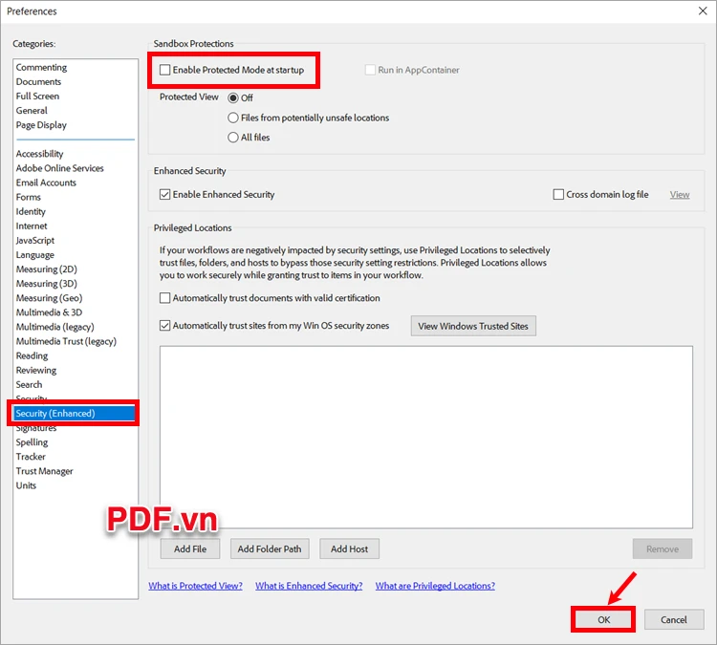Select Multimedia & 3D category

[x=49, y=312]
